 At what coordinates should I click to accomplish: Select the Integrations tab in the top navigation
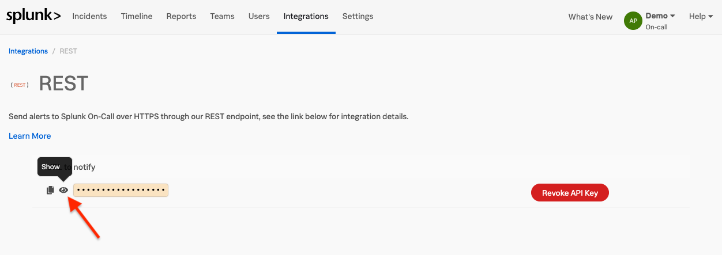[x=306, y=16]
